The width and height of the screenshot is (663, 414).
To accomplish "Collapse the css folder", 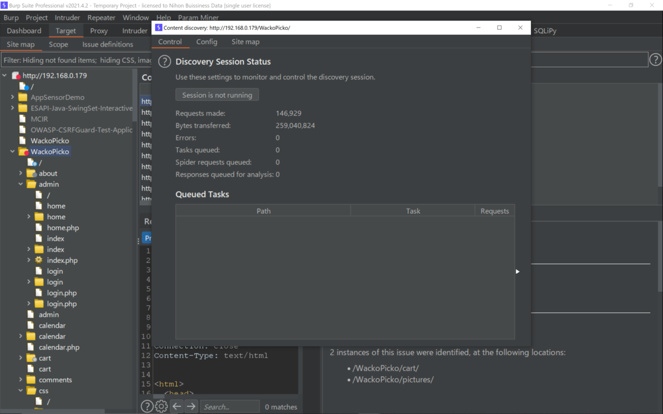I will coord(21,391).
